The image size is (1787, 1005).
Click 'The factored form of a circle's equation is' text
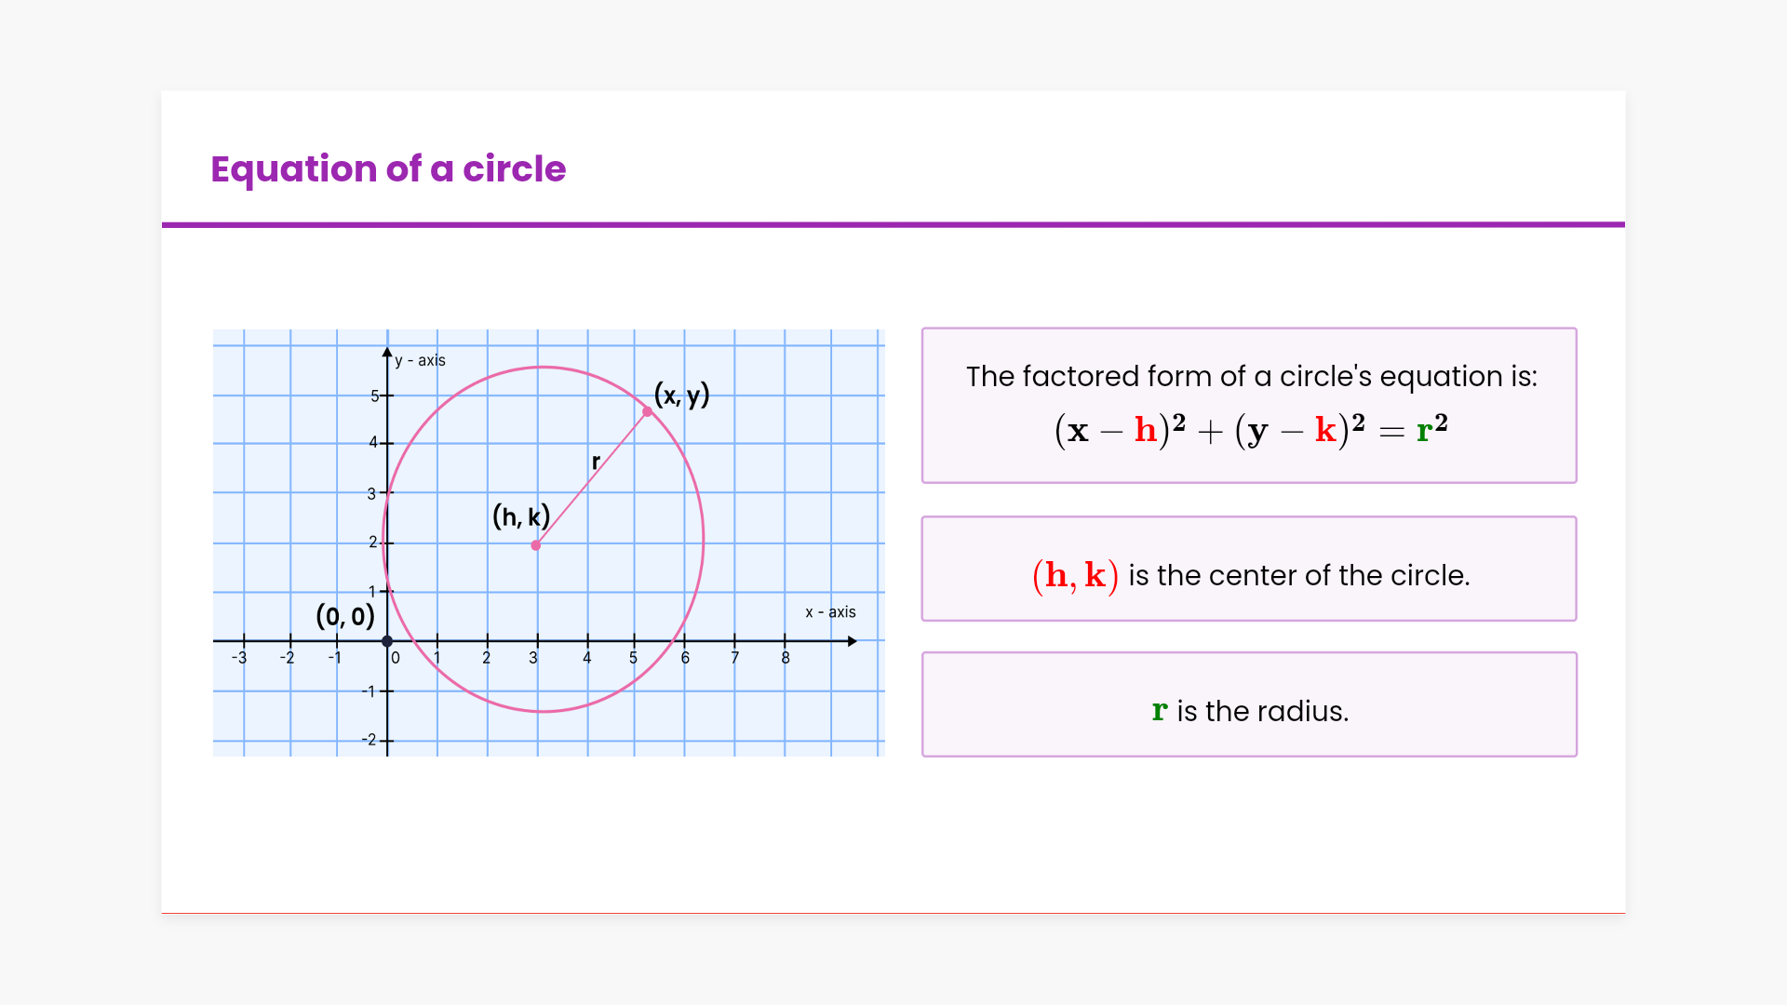[x=1251, y=376]
